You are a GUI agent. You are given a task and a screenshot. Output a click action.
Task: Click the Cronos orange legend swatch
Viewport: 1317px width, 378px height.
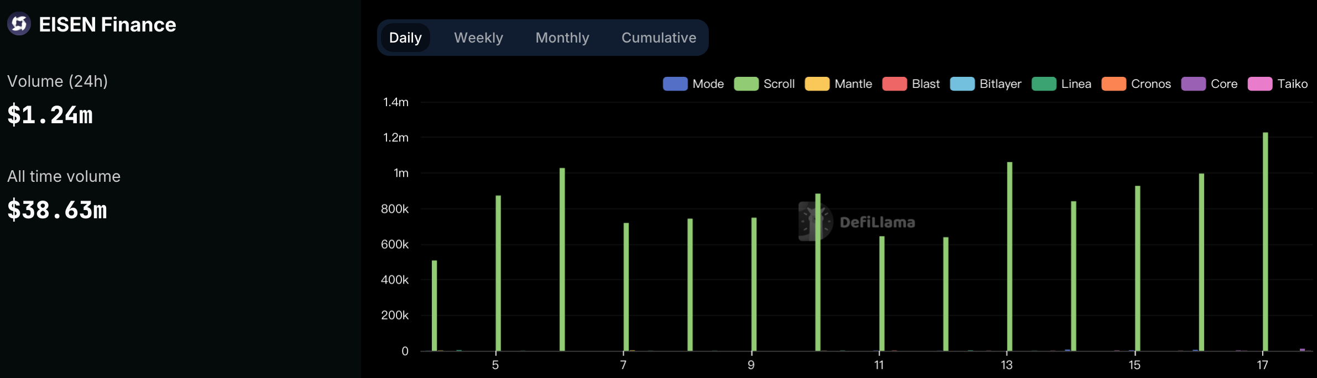1114,84
